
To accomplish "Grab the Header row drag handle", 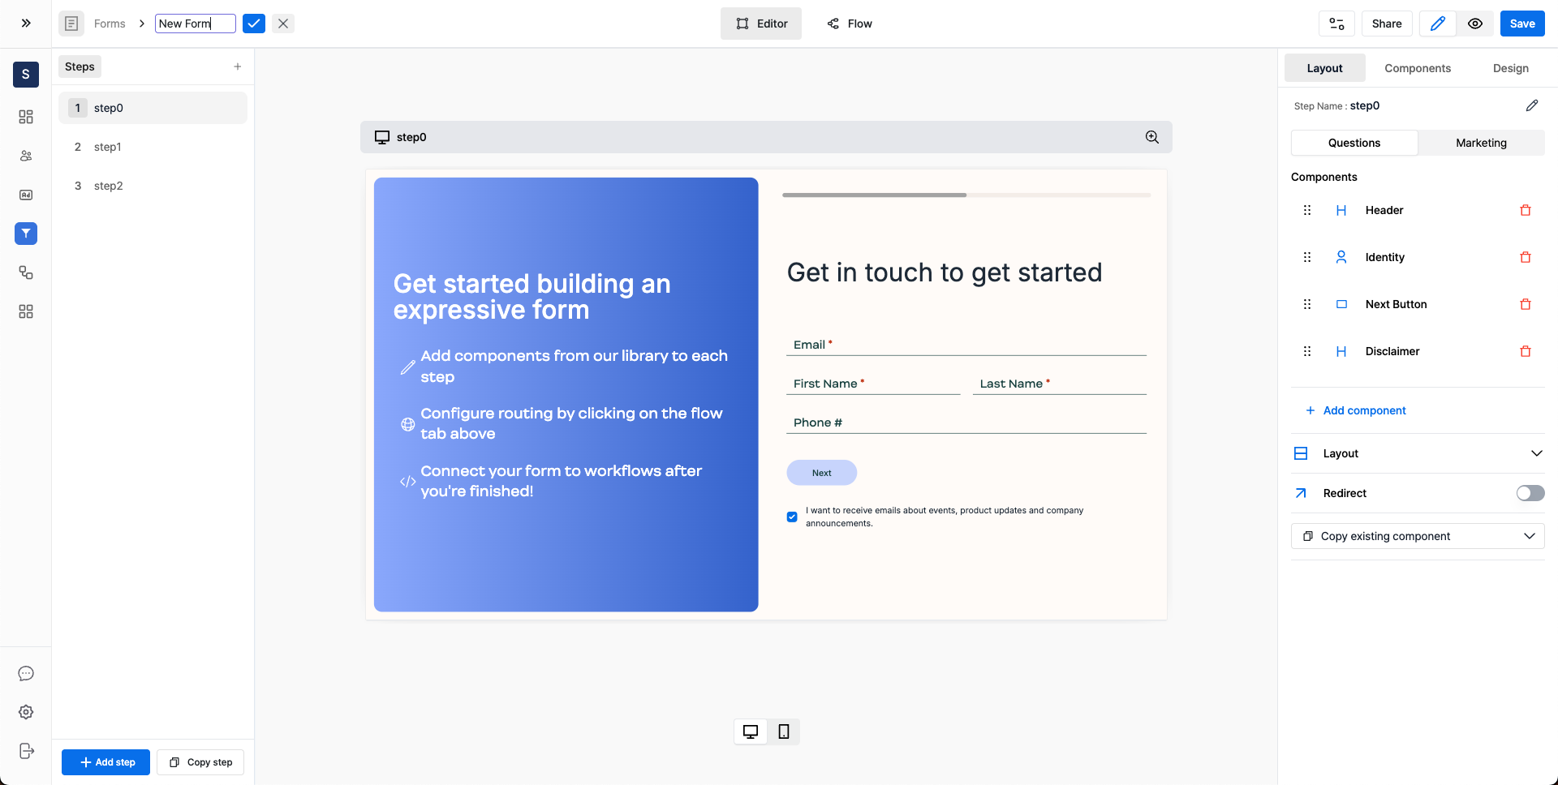I will click(x=1307, y=210).
